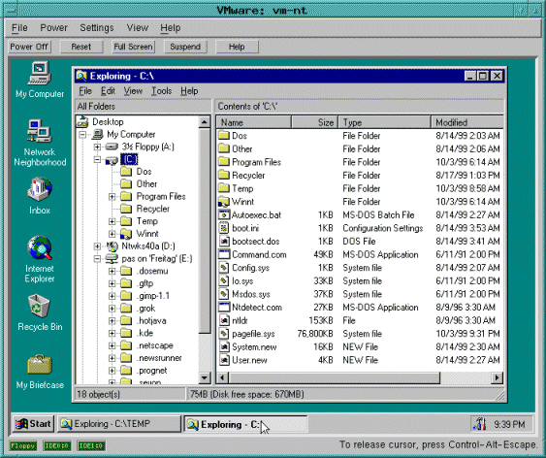Click the Floppy status indicator
546x458 pixels.
click(x=23, y=445)
